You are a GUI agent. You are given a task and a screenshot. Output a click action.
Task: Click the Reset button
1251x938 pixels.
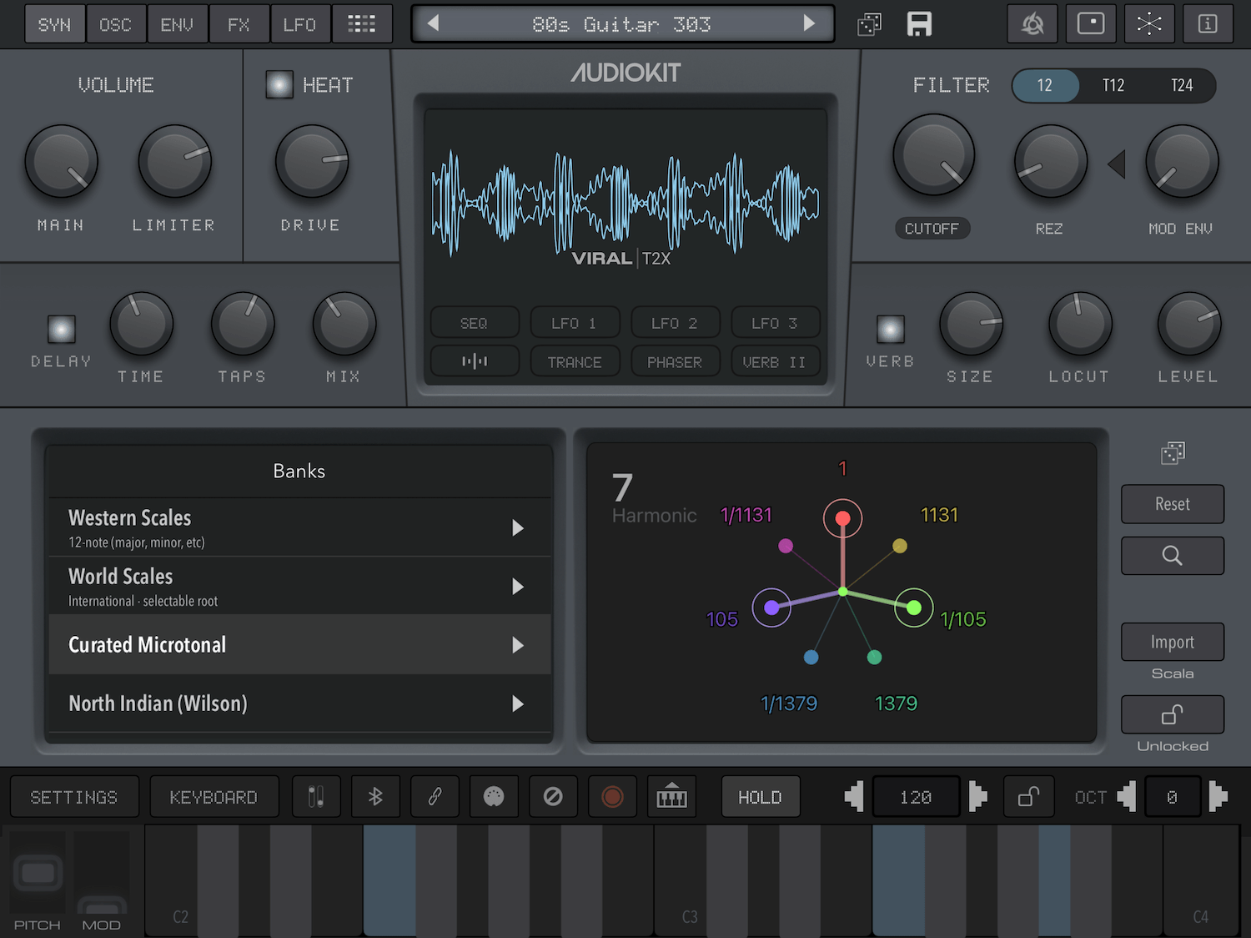[x=1173, y=504]
